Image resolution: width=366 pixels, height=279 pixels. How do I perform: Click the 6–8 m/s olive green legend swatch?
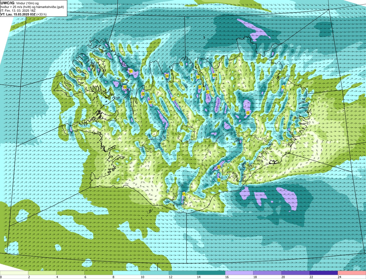99,273
